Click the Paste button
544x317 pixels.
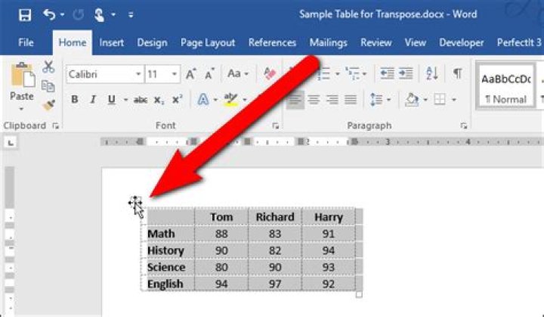pos(21,83)
